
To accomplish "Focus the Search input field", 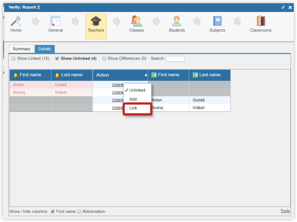I will [175, 59].
